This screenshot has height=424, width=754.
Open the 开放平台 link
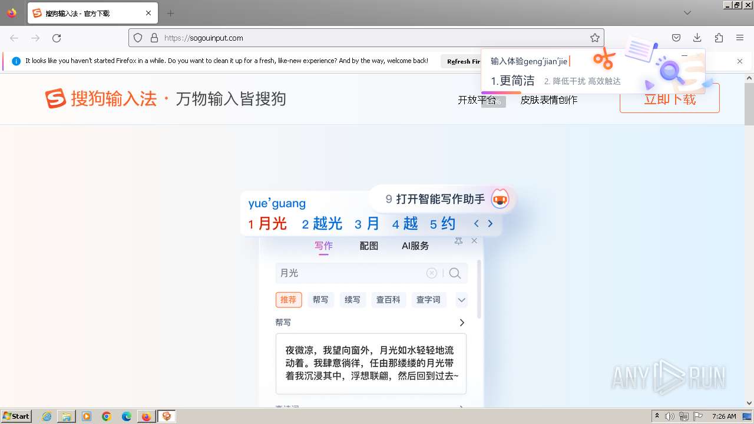click(477, 100)
